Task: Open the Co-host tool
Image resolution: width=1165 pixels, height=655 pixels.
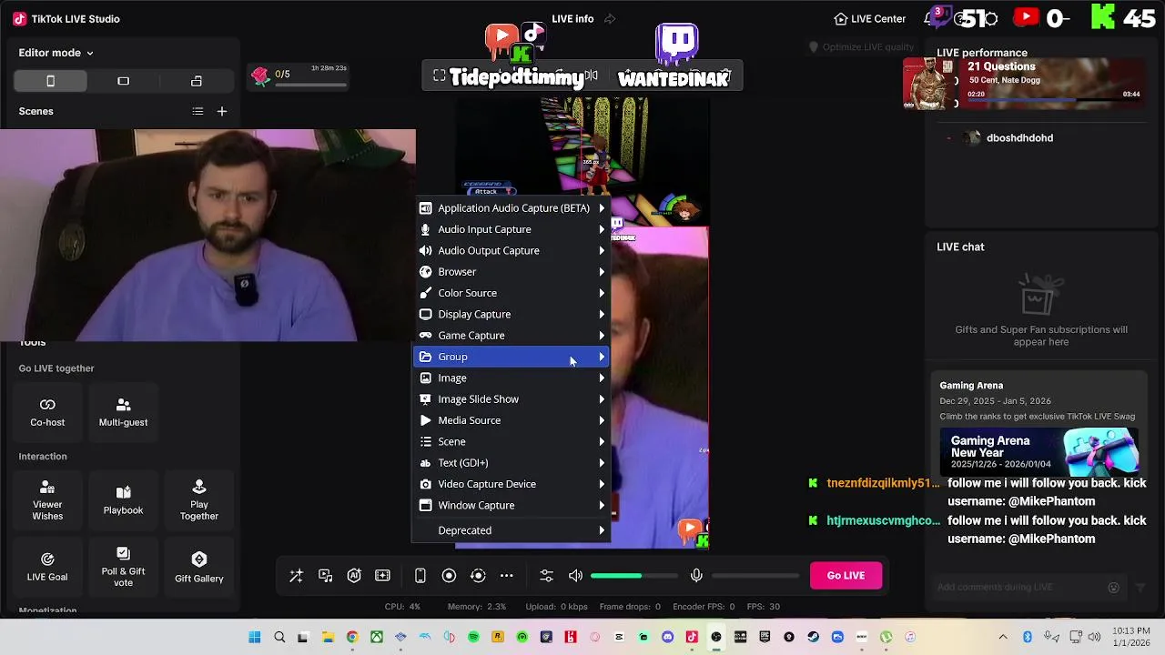Action: pos(47,412)
